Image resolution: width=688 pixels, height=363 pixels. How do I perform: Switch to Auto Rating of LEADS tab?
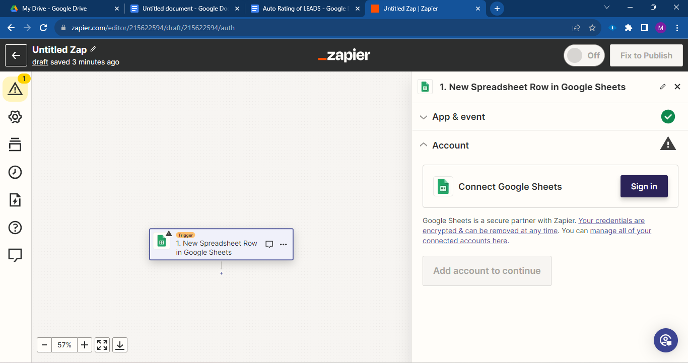pyautogui.click(x=304, y=9)
